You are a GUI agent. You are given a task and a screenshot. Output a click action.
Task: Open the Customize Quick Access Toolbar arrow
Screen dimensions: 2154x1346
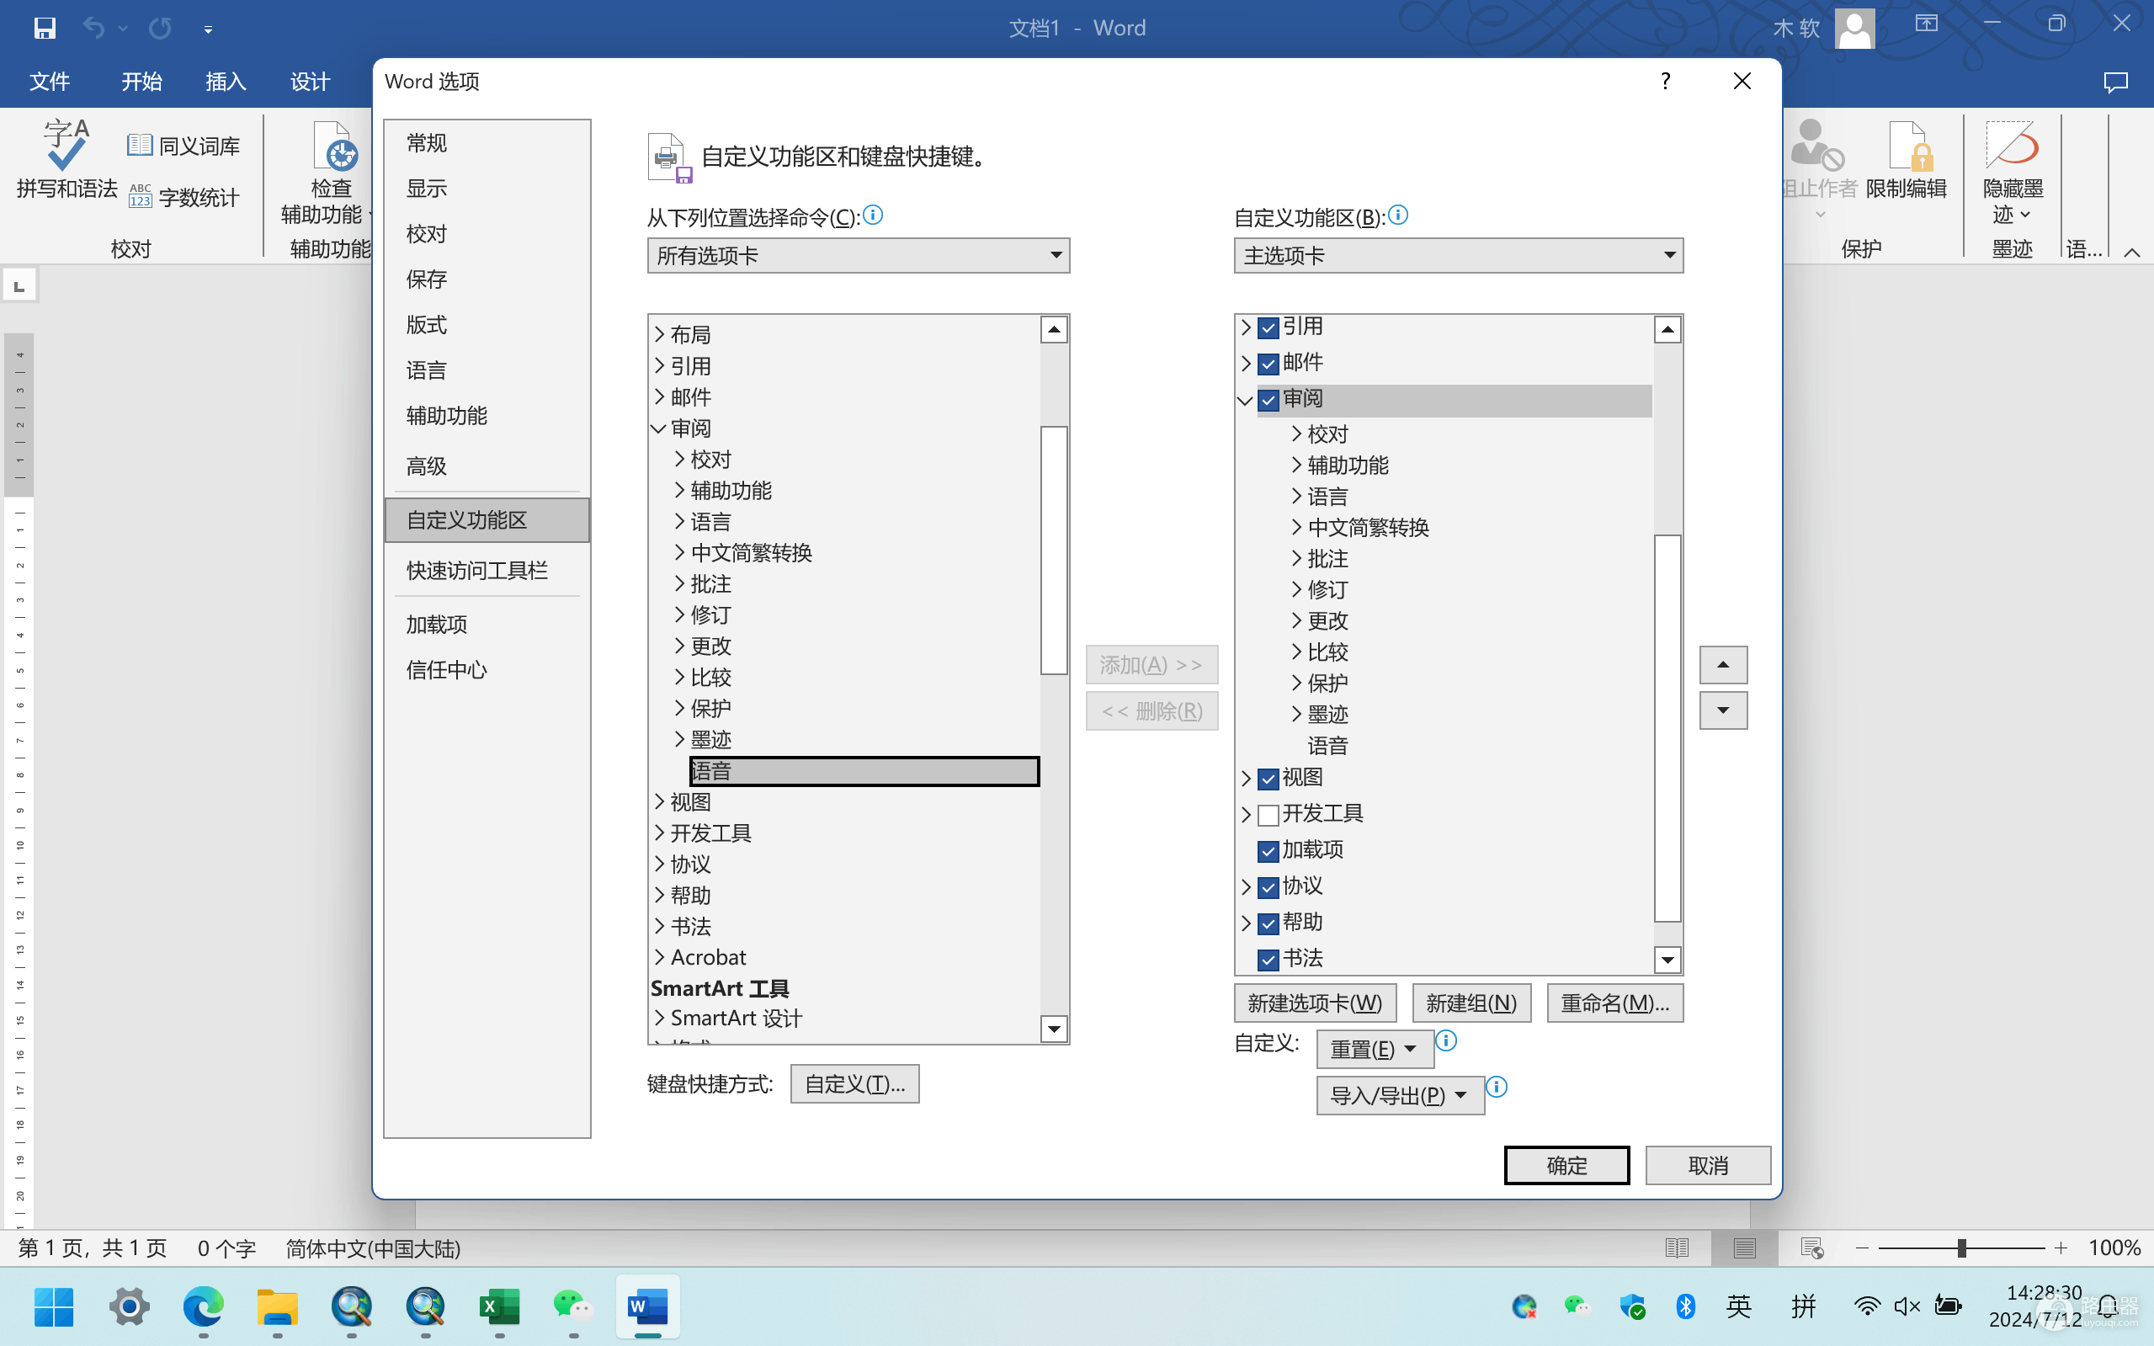click(x=208, y=29)
